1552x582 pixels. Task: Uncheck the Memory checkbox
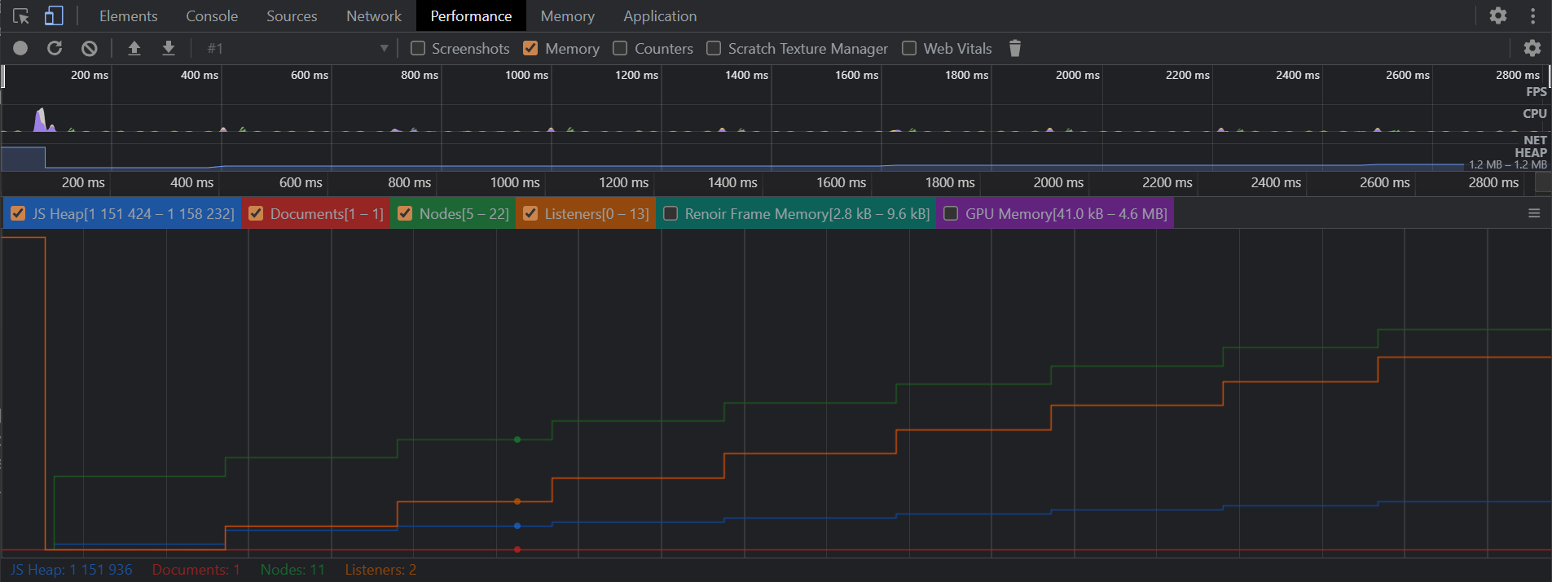(x=530, y=49)
